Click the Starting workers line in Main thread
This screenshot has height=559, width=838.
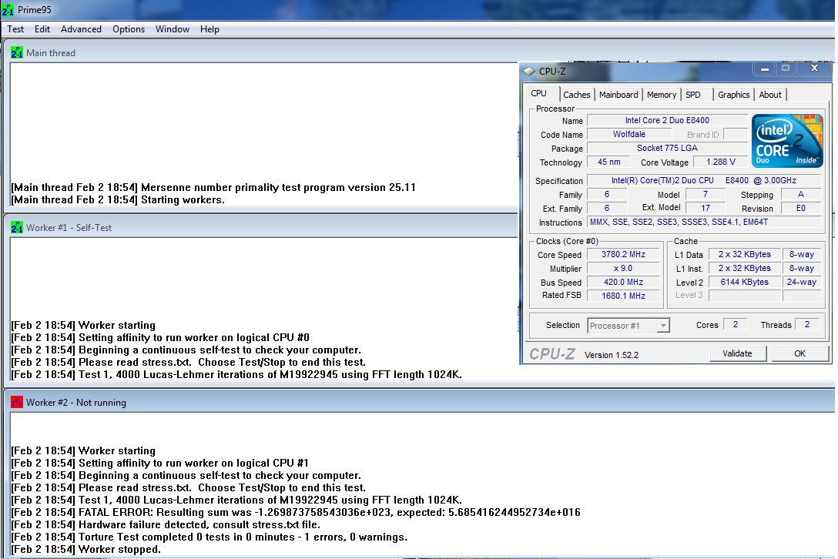click(118, 200)
